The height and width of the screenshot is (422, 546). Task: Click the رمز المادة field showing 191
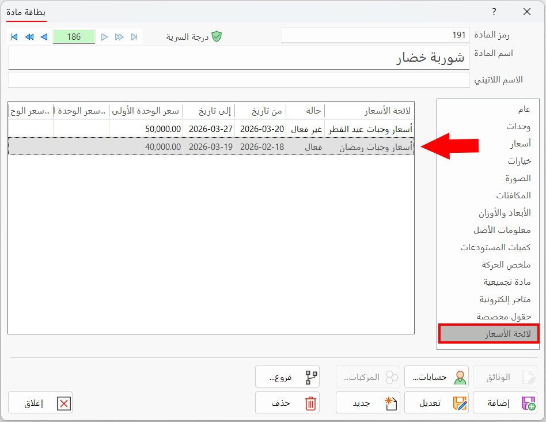(376, 35)
